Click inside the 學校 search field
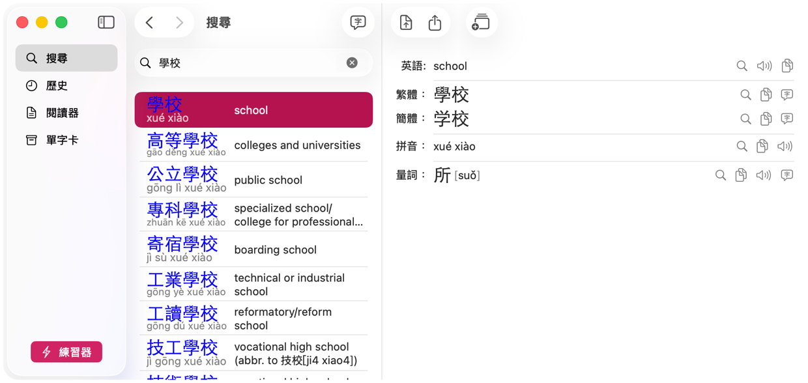The height and width of the screenshot is (383, 808). click(253, 63)
